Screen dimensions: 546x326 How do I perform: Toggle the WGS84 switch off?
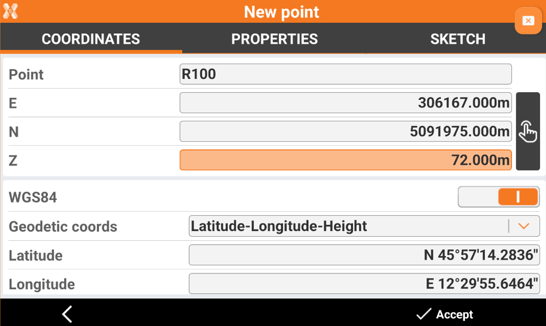tap(499, 197)
